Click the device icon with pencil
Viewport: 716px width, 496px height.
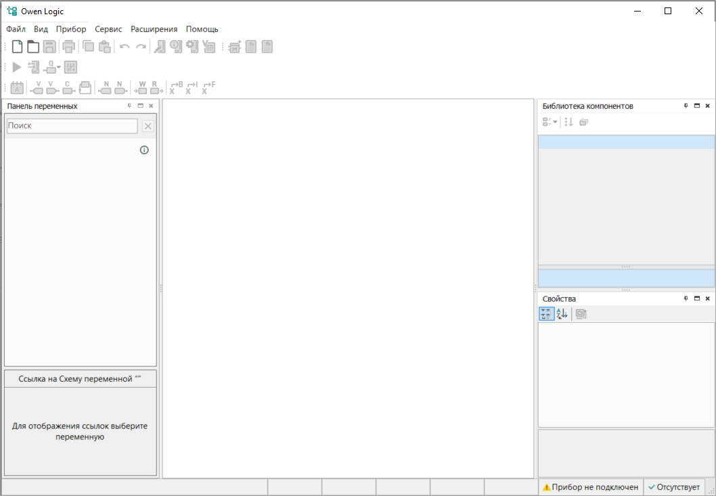point(159,47)
